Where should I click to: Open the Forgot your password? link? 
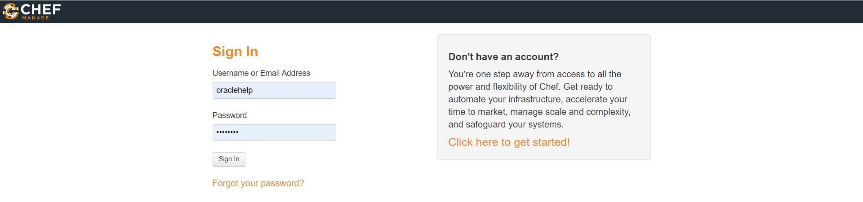pyautogui.click(x=258, y=183)
